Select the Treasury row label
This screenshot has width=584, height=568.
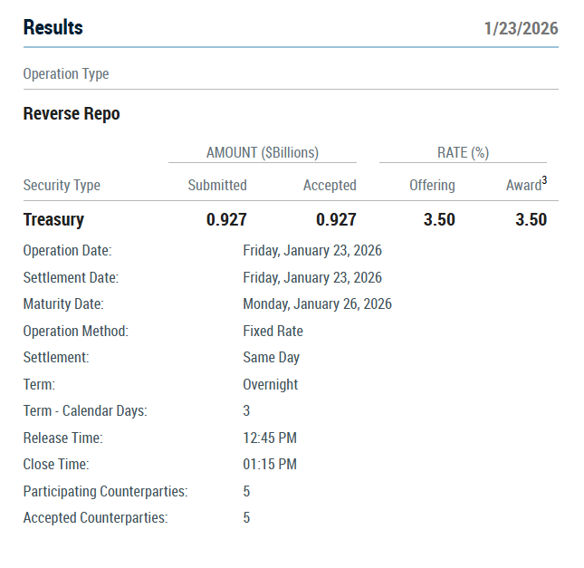coord(53,219)
